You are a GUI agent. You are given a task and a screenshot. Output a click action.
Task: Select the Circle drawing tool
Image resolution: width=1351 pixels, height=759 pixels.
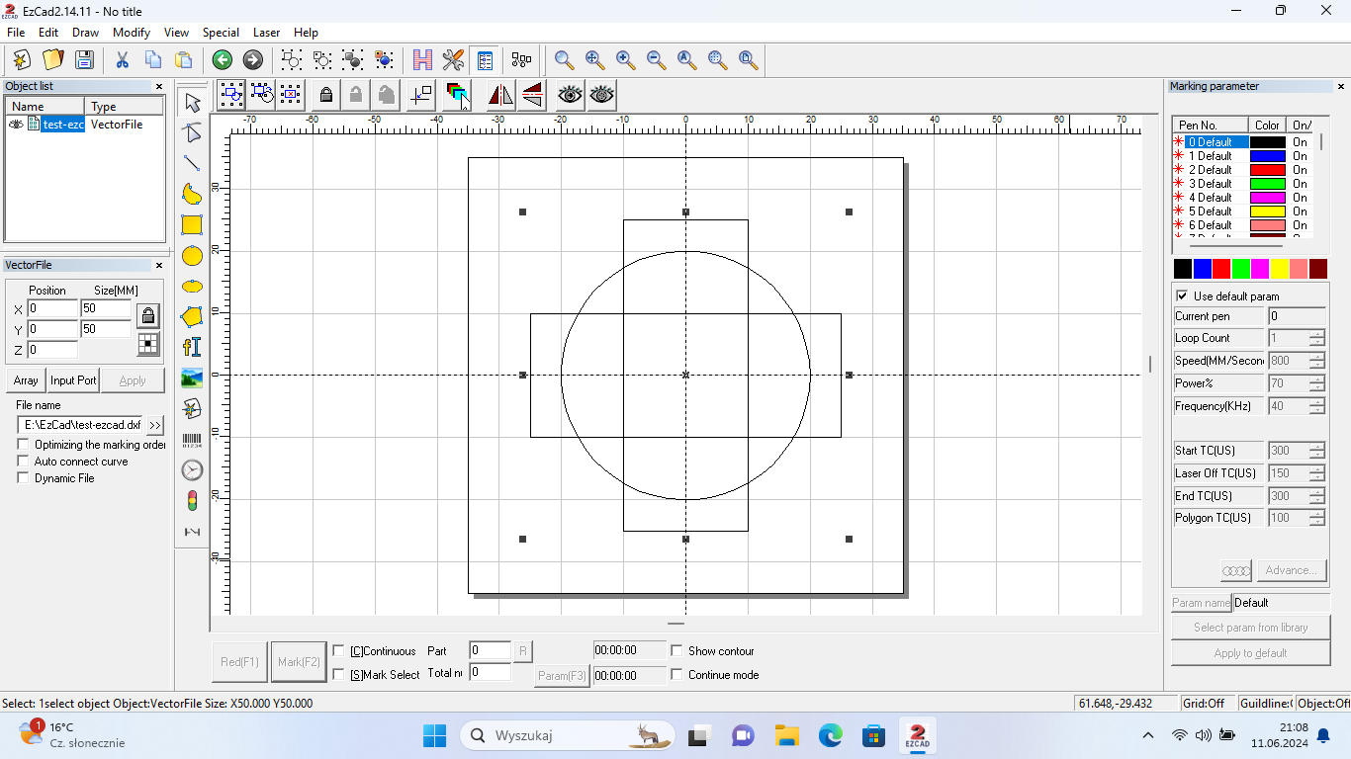coord(193,256)
